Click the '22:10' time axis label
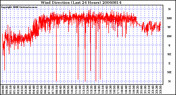The image size is (176, 95). click(x=149, y=90)
